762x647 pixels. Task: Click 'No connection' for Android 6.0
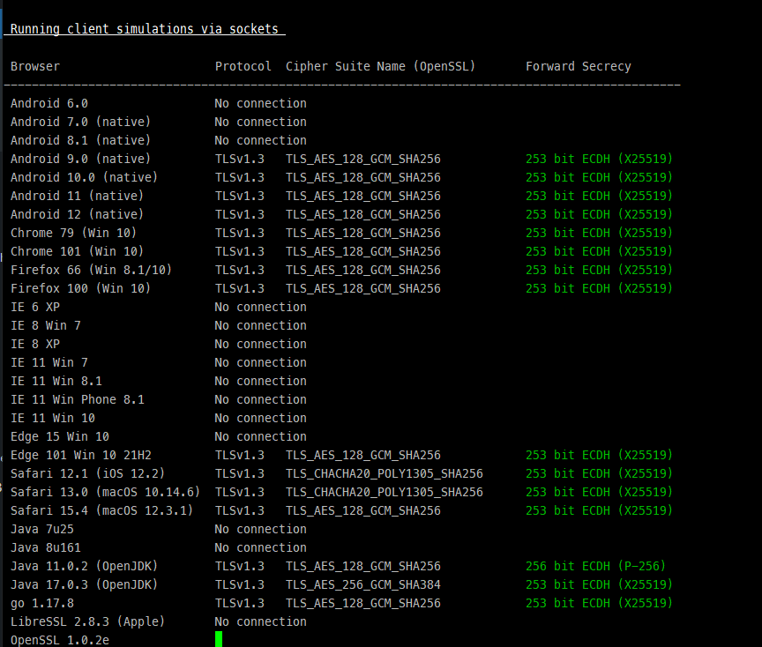pyautogui.click(x=260, y=103)
